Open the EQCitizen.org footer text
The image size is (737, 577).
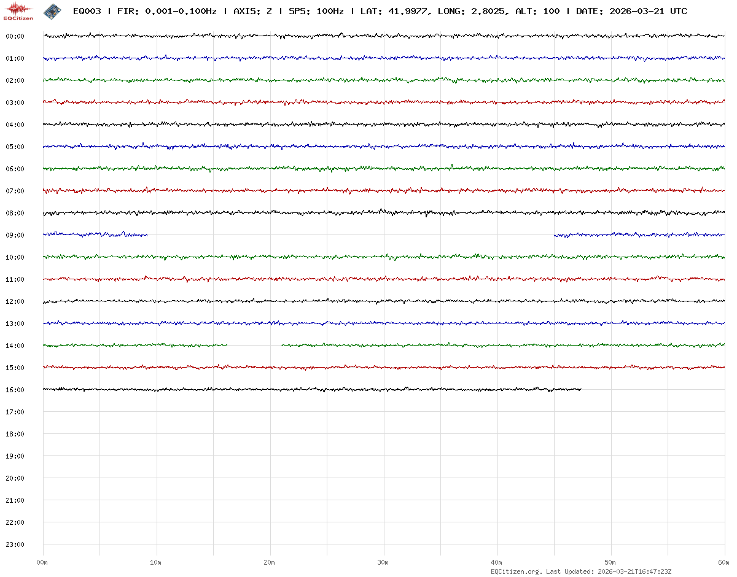click(x=516, y=571)
